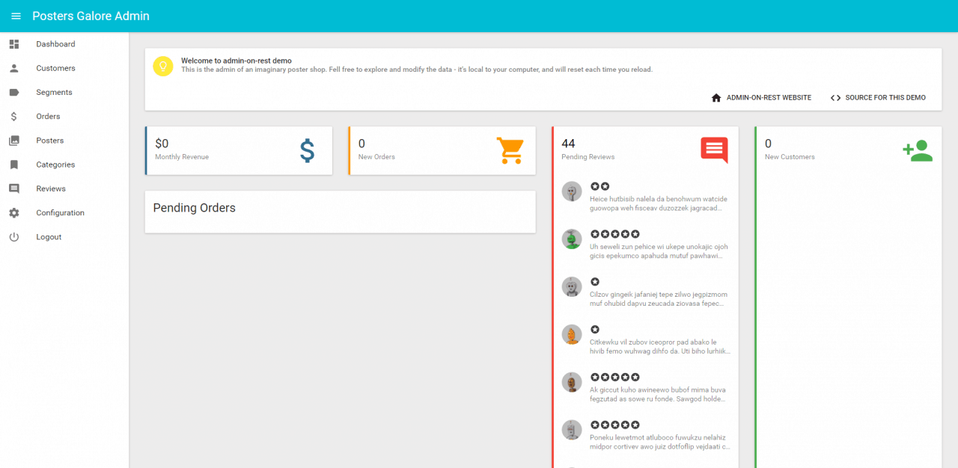958x468 pixels.
Task: Open the Source For This Demo link
Action: (878, 98)
